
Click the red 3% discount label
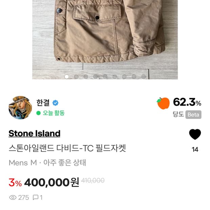pos(15,183)
